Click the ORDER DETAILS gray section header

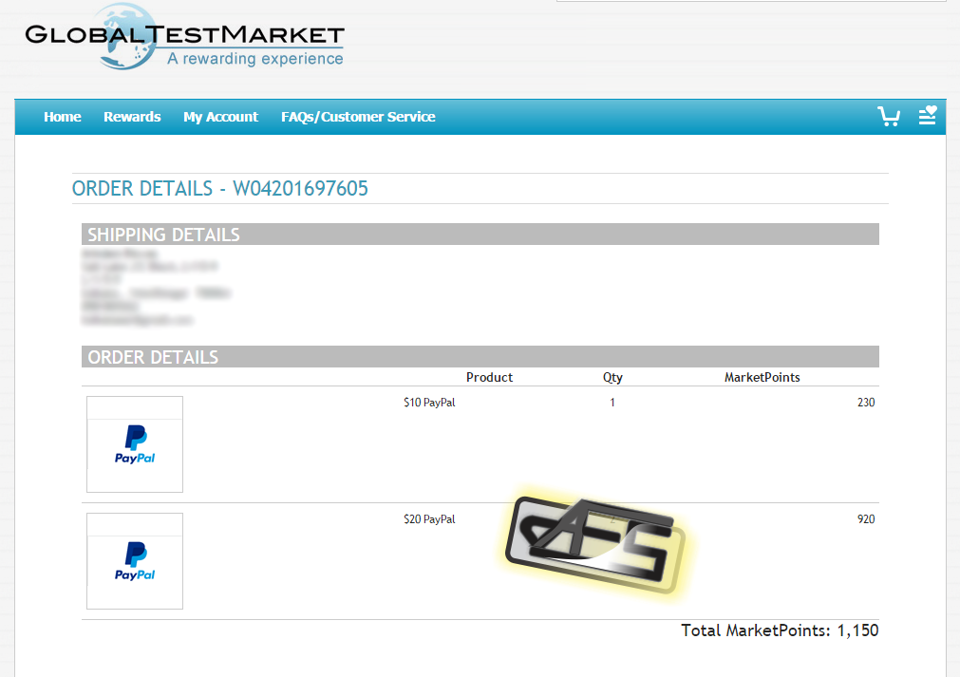tap(480, 357)
